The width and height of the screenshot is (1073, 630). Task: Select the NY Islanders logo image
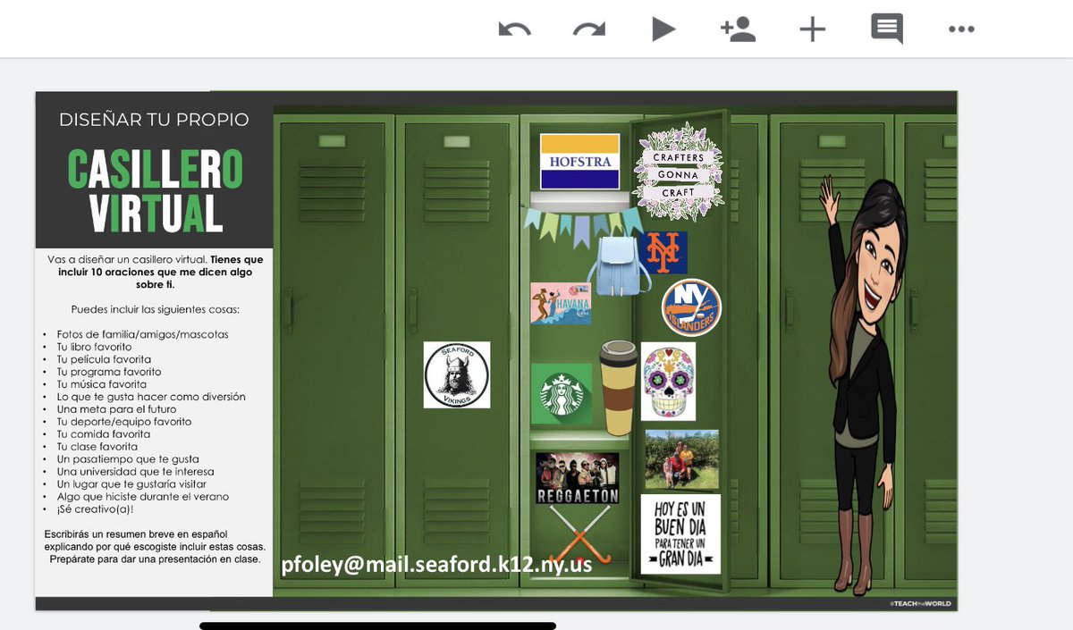coord(691,307)
